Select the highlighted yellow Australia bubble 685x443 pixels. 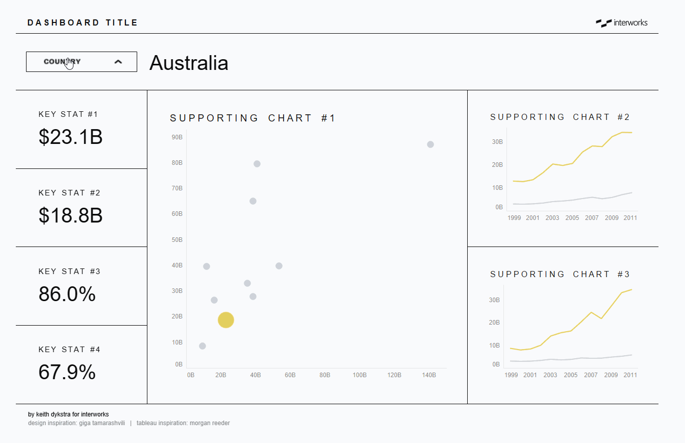[x=226, y=320]
